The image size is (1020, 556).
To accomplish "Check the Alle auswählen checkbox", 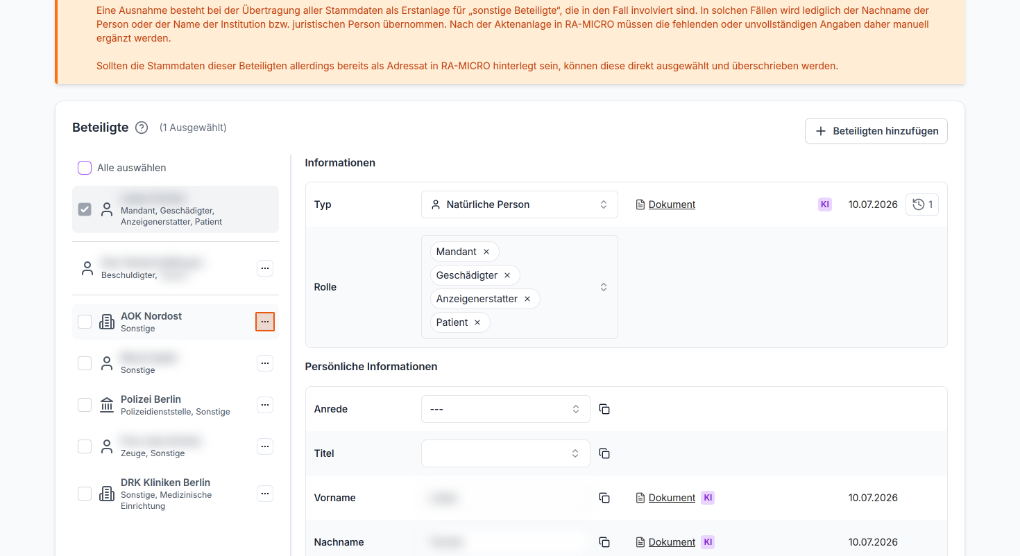I will (x=85, y=168).
